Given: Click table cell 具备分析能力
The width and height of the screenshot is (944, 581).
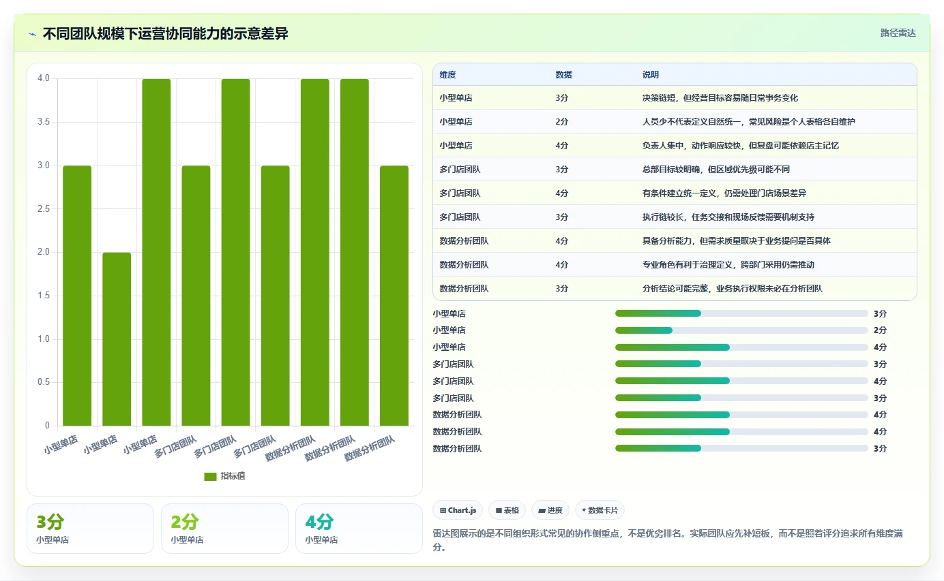Looking at the screenshot, I should click(667, 241).
